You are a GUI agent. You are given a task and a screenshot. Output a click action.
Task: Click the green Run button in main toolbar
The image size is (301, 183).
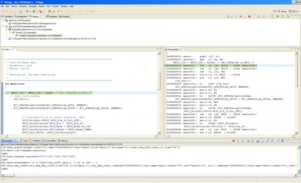(x=34, y=11)
